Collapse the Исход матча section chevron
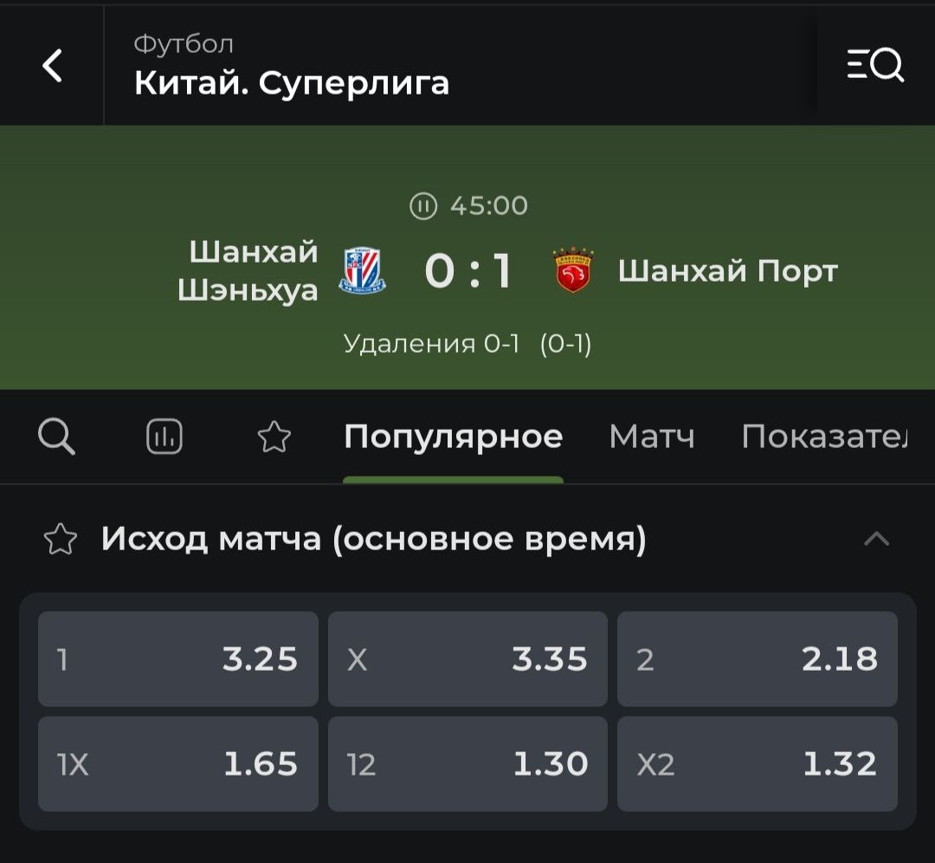This screenshot has width=935, height=863. [876, 540]
